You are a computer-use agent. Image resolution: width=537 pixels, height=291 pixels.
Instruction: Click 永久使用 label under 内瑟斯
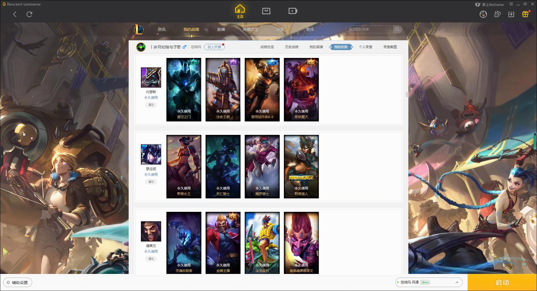point(151,98)
